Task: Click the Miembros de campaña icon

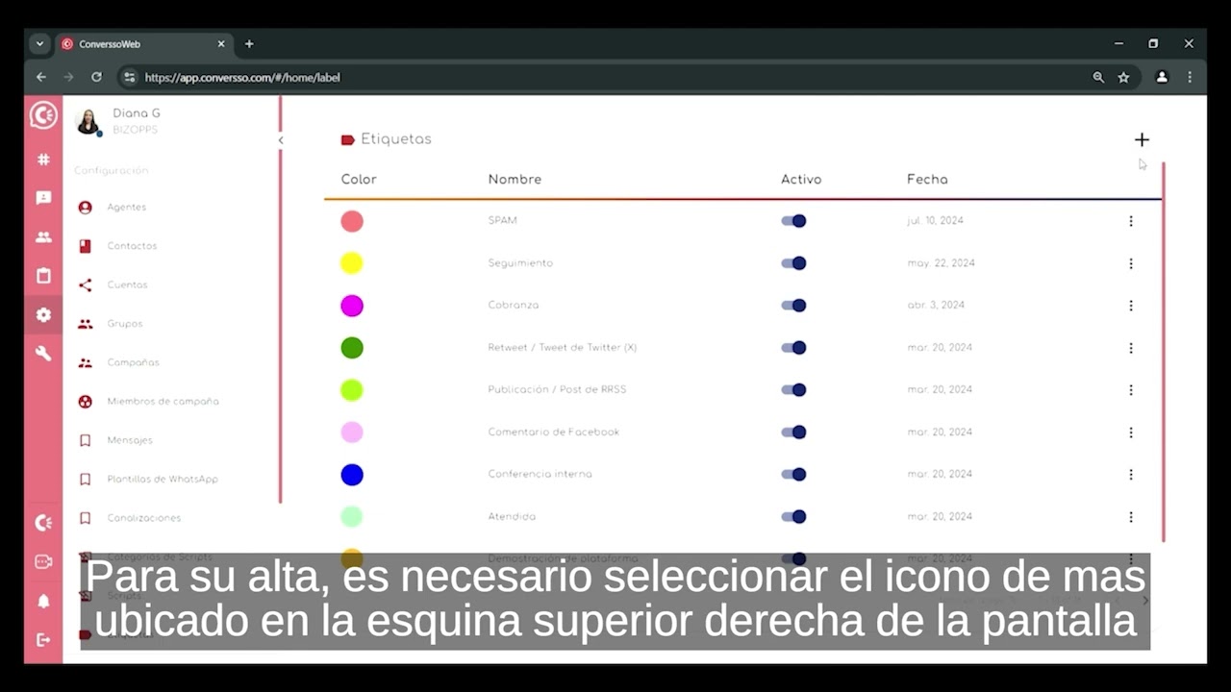Action: [x=86, y=402]
